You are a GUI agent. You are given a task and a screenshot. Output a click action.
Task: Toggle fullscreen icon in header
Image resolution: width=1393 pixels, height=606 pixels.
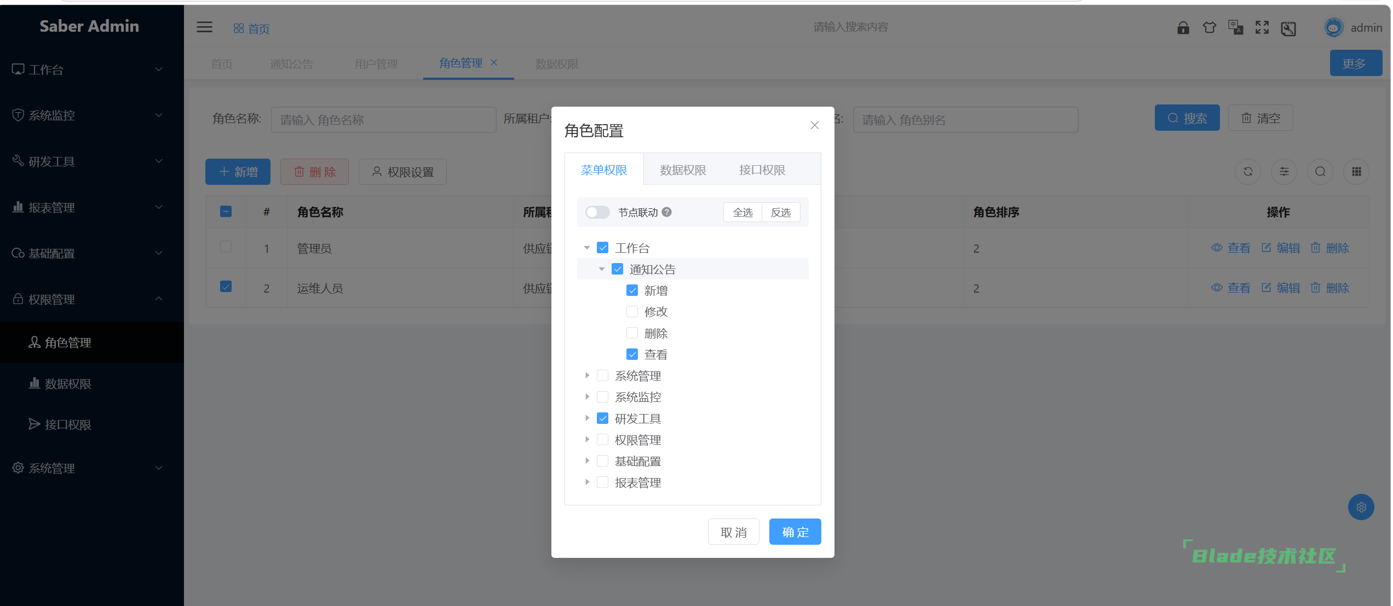[x=1262, y=27]
